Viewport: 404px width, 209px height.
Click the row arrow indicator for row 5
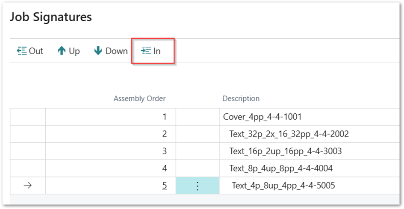(27, 186)
